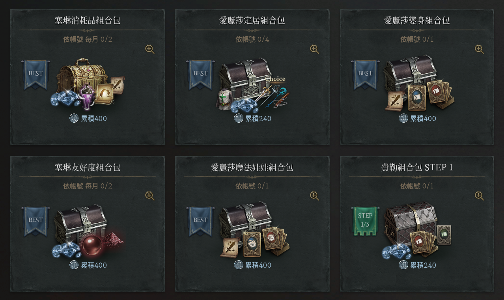Open magnifier preview for 愛麗莎變身組合包
Screen dimensions: 504x300
point(479,49)
